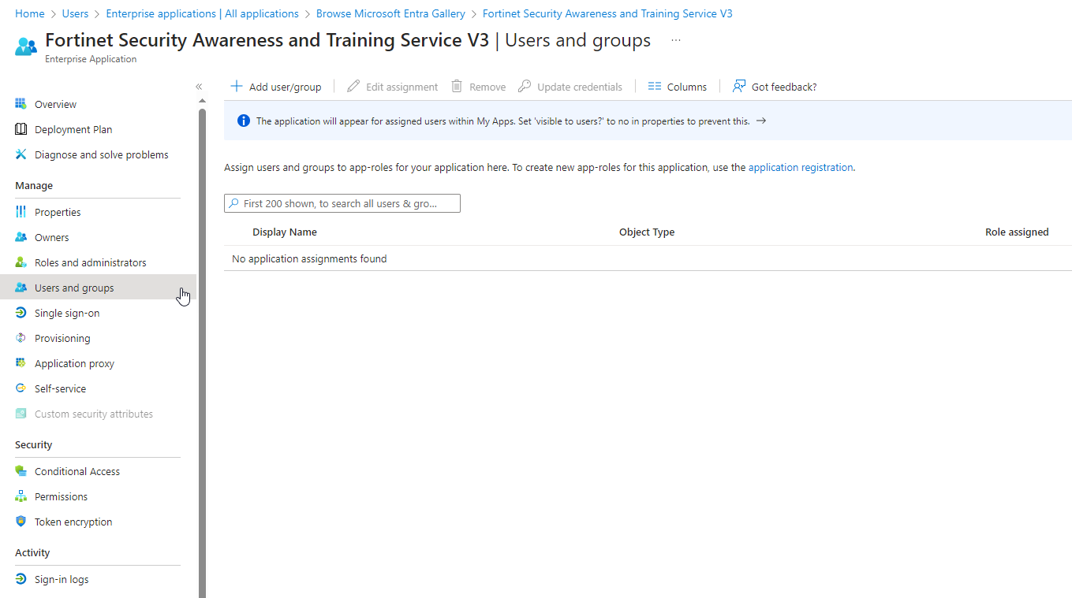Go to Browse Microsoft Entra Gallery breadcrumb

[x=390, y=13]
